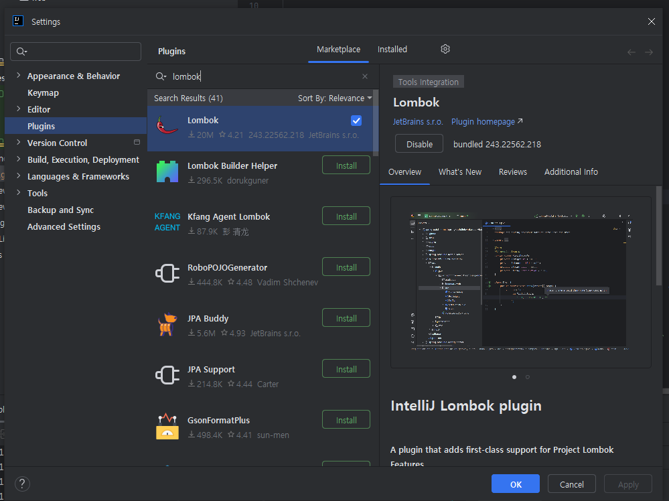Select Plugins in settings tree

pos(76,126)
